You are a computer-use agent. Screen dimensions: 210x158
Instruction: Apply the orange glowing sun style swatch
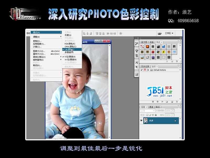[148, 47]
